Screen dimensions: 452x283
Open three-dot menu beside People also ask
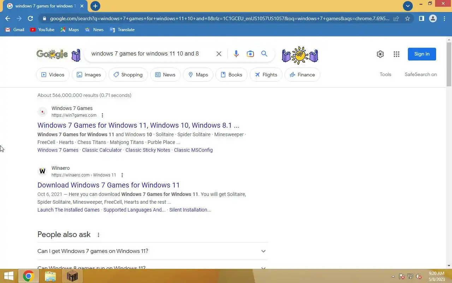pos(99,235)
